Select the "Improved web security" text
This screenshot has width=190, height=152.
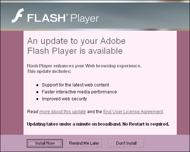click(64, 99)
